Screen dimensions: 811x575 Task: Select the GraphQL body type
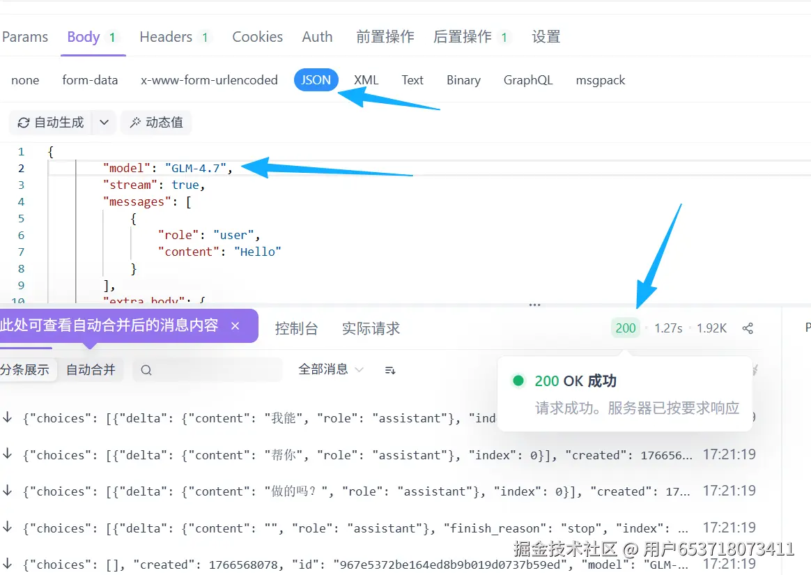pos(528,80)
